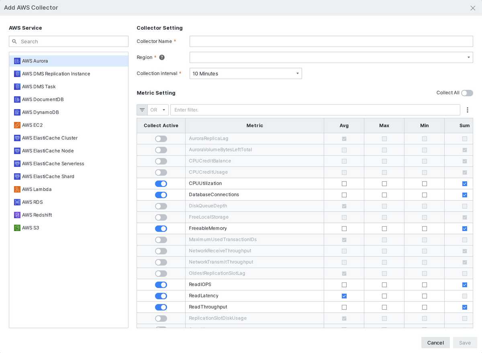Click the Cancel button
The width and height of the screenshot is (482, 353).
(435, 343)
